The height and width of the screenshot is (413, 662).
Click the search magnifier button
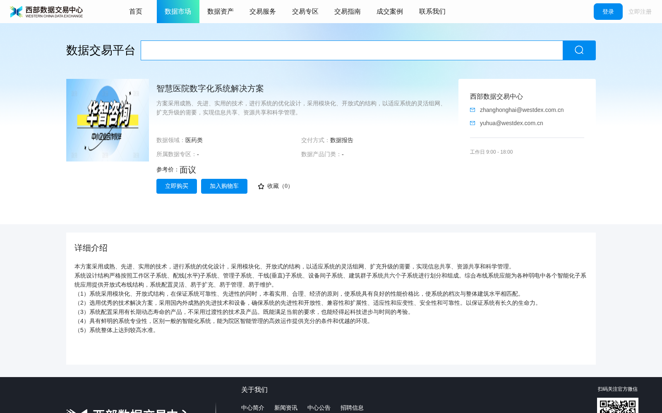pyautogui.click(x=579, y=50)
